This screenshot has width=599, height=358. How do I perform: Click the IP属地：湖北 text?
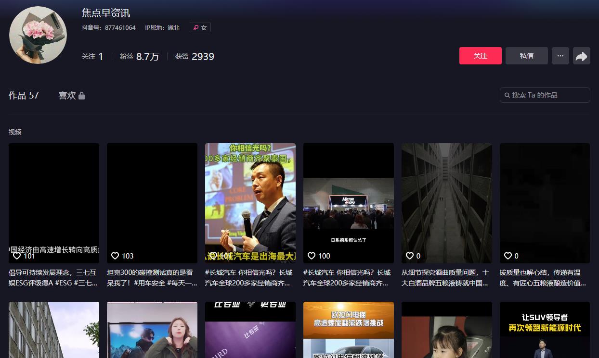pos(162,28)
